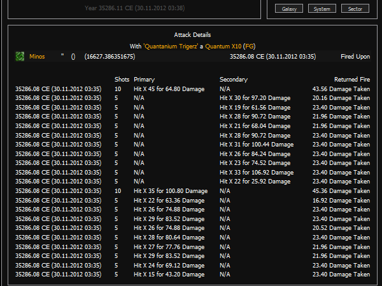Select 'Hit X 24 for 69.12 Damage' entry
382x286 pixels.
coord(169,266)
